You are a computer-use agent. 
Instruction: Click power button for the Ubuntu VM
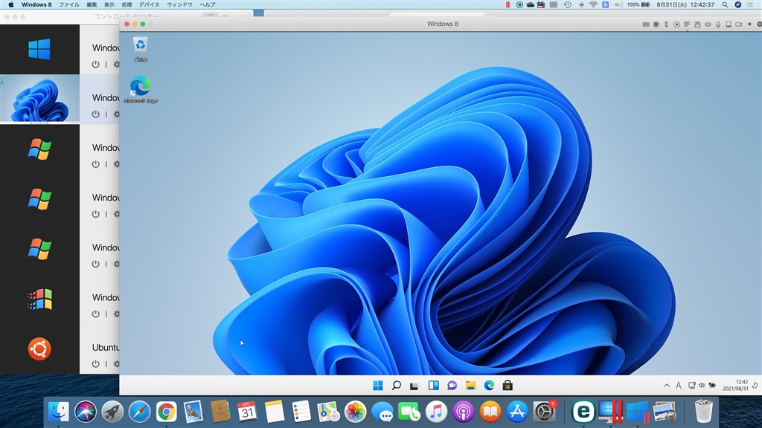click(x=96, y=363)
